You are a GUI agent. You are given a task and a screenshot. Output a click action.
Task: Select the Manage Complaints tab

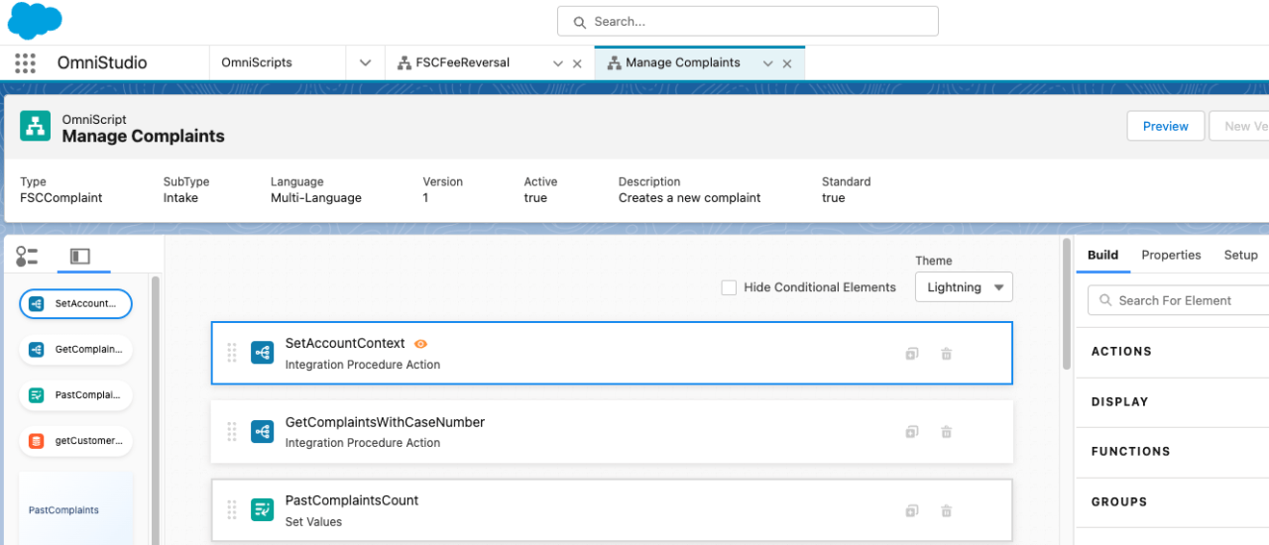[683, 62]
